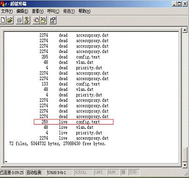Click the vertical scrollbar thumb
189x178 pixels.
click(185, 154)
